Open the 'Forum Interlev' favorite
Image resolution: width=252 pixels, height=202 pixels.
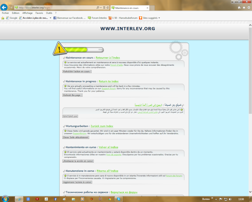(97, 18)
